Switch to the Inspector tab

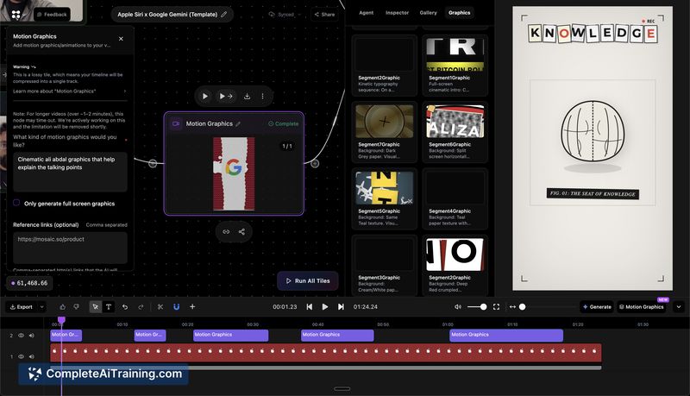click(x=397, y=13)
